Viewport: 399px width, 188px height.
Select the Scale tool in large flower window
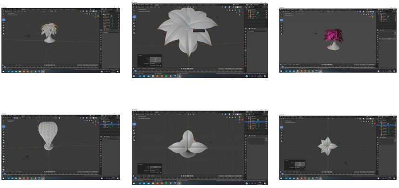[134, 23]
